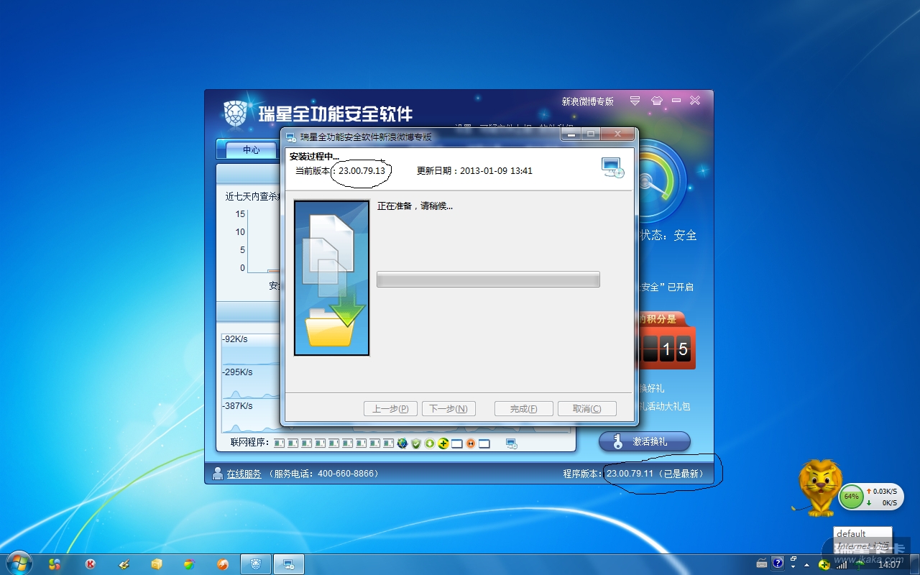Switch to the installer taskbar button
920x575 pixels.
pyautogui.click(x=288, y=564)
